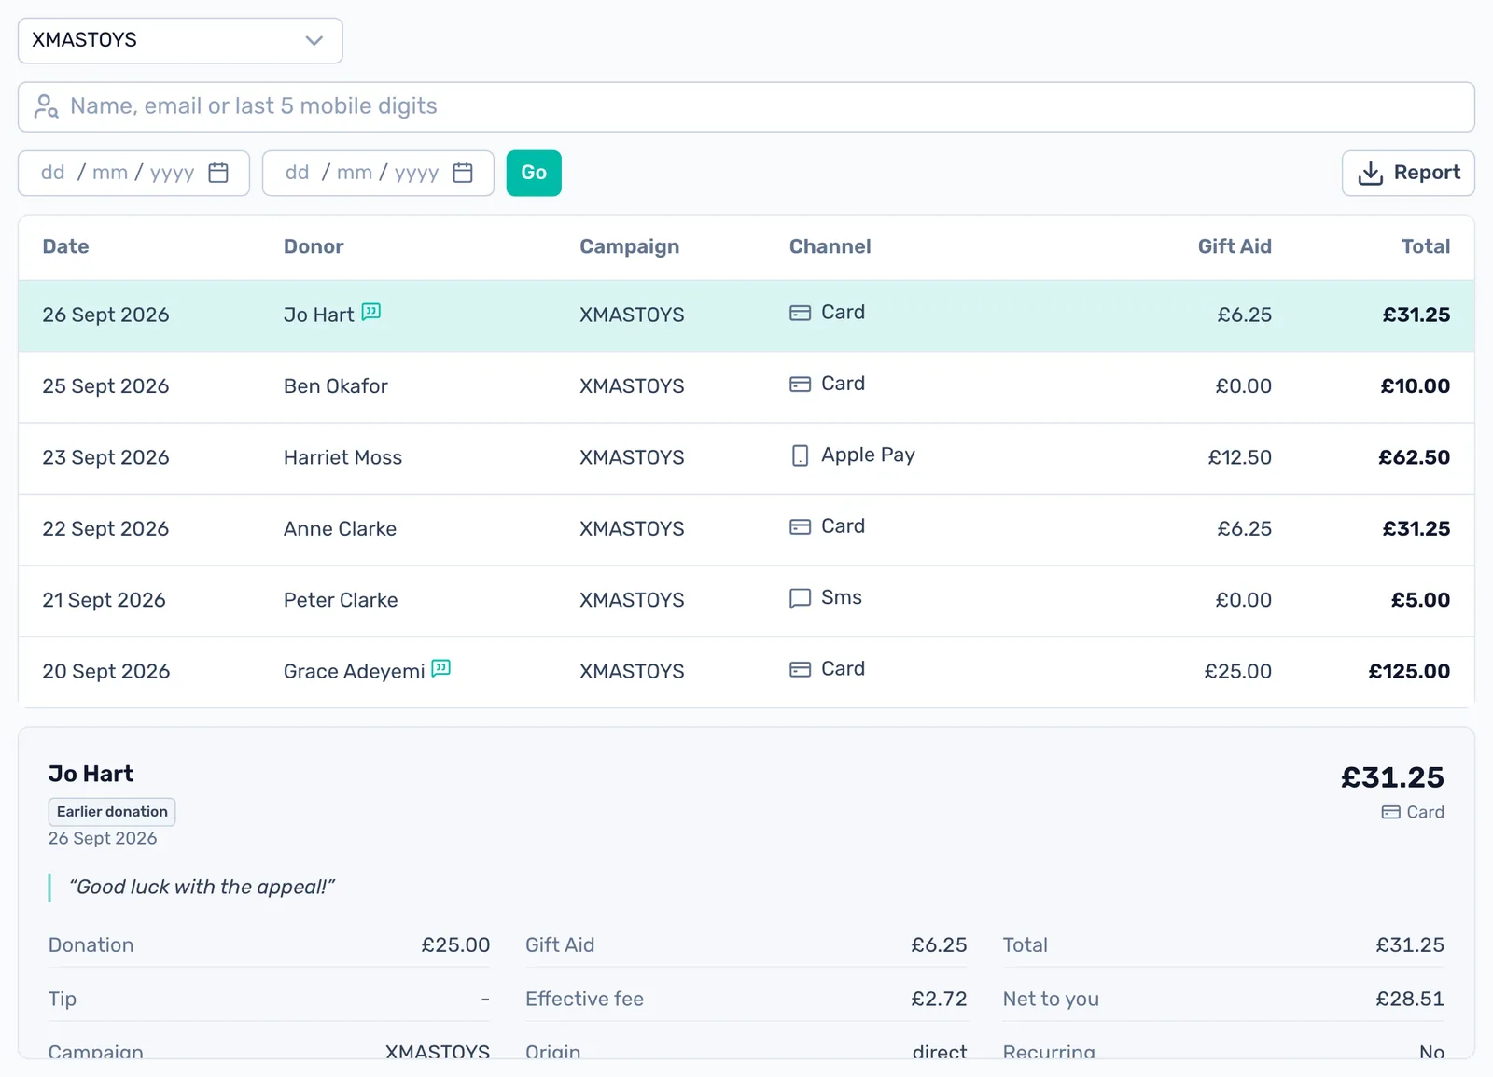Click the £62.50 total cell
1493x1077 pixels.
[1414, 457]
